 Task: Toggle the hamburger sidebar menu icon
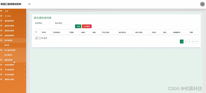coord(29,4)
